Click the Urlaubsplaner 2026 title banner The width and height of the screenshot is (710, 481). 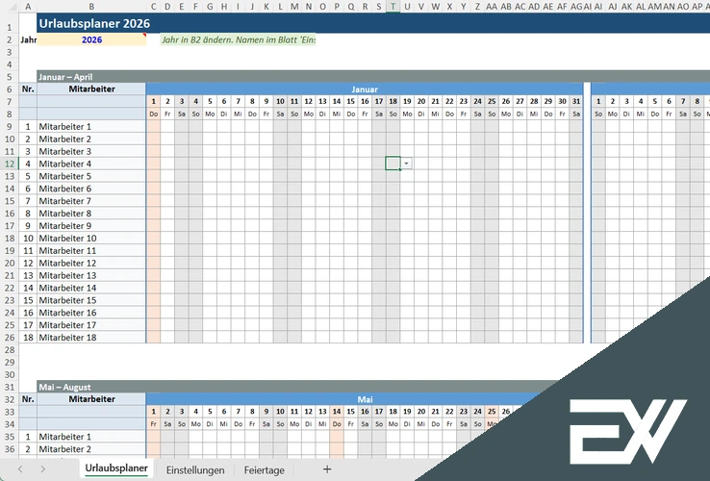click(94, 23)
